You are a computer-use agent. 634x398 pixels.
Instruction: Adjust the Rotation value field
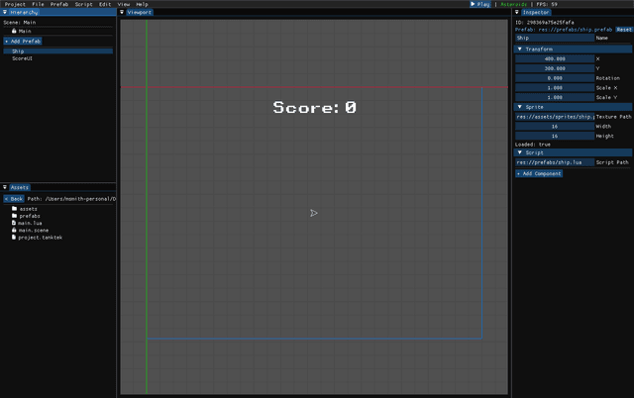tap(555, 78)
